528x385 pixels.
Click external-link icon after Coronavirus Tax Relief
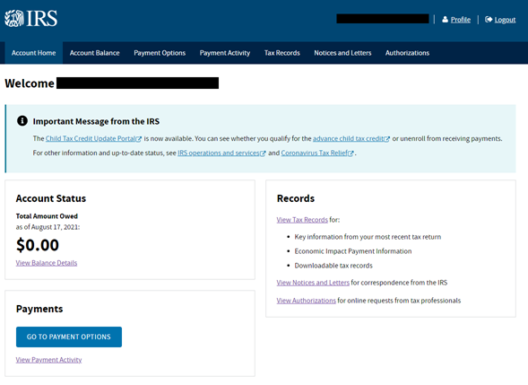click(x=351, y=153)
